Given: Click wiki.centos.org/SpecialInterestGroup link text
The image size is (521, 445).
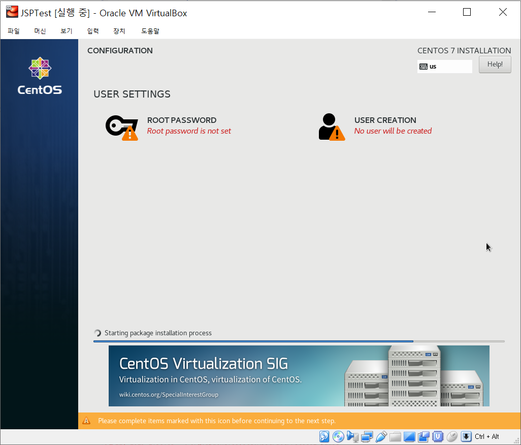Looking at the screenshot, I should (x=169, y=395).
